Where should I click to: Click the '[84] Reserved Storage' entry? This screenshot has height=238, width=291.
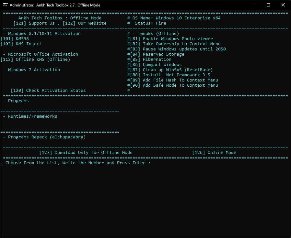click(x=157, y=54)
